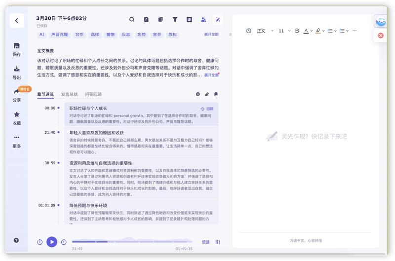The width and height of the screenshot is (395, 261).
Task: Click the red close circle icon
Action: click(381, 36)
